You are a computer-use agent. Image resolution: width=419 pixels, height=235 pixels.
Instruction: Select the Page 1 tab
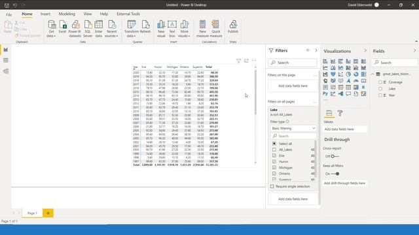(32, 213)
